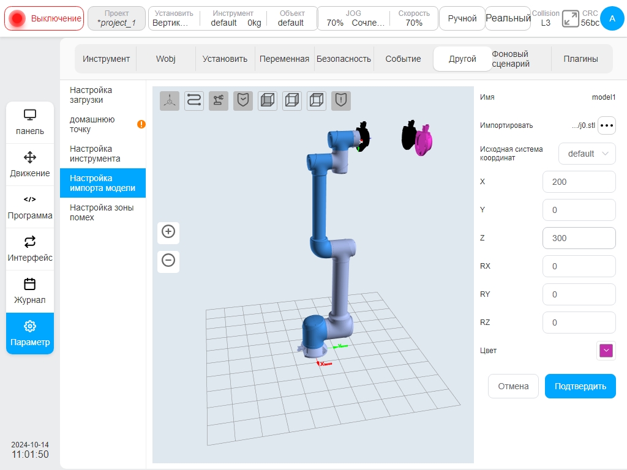The height and width of the screenshot is (470, 627).
Task: Open Объект default selector
Action: point(292,18)
